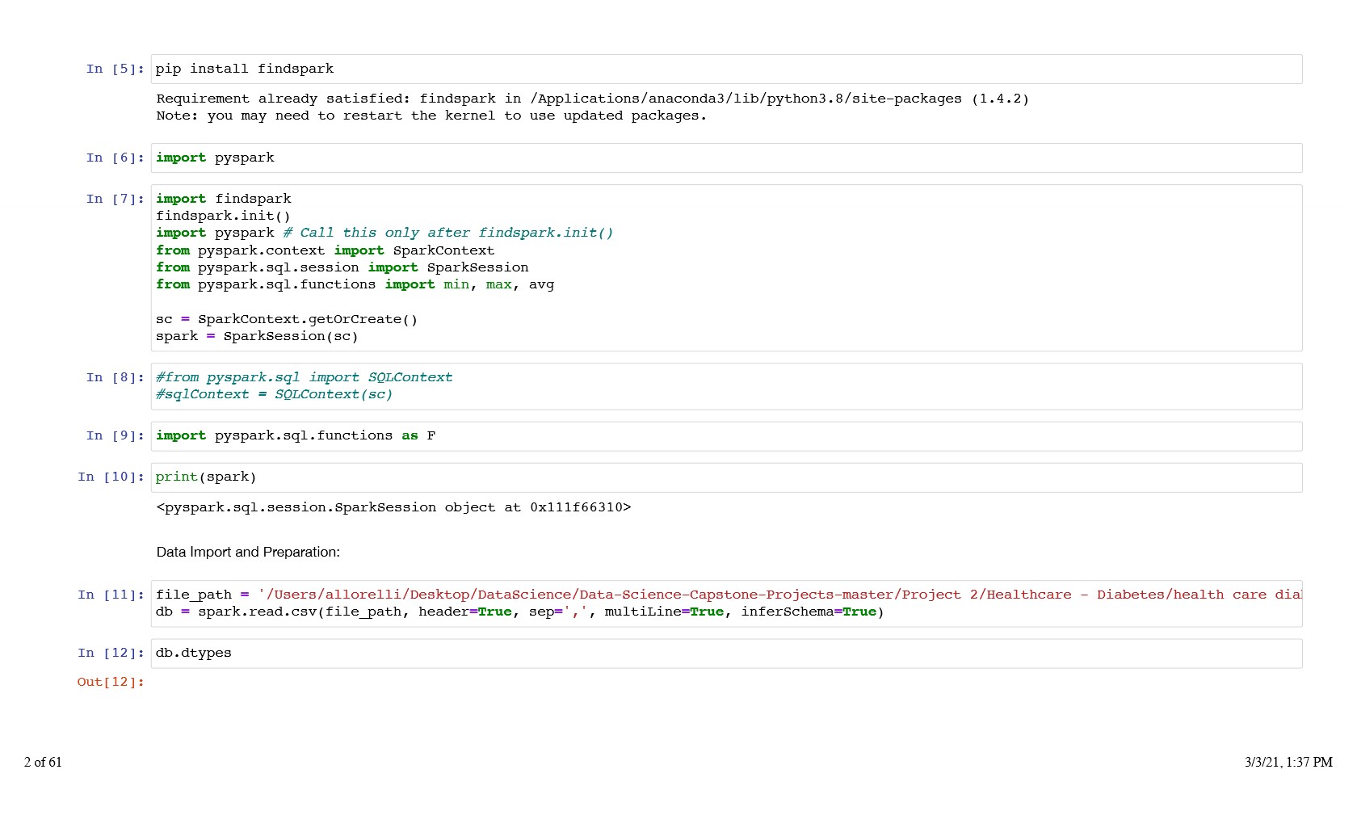
Task: Select the commented SQLContext code cell
Action: tap(725, 386)
